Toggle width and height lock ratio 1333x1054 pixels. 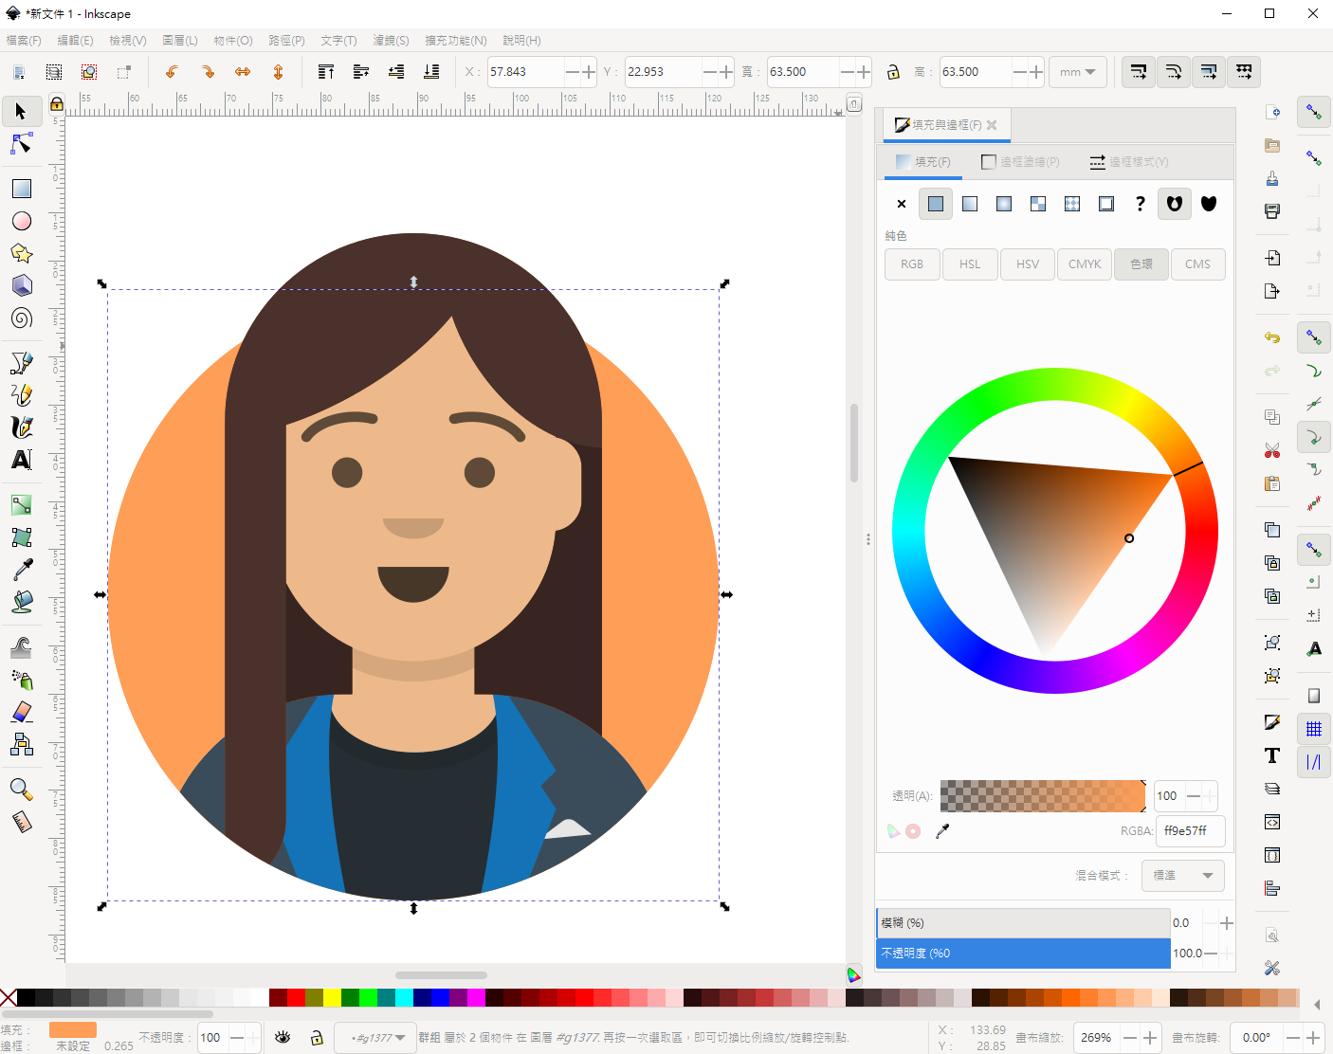tap(893, 72)
